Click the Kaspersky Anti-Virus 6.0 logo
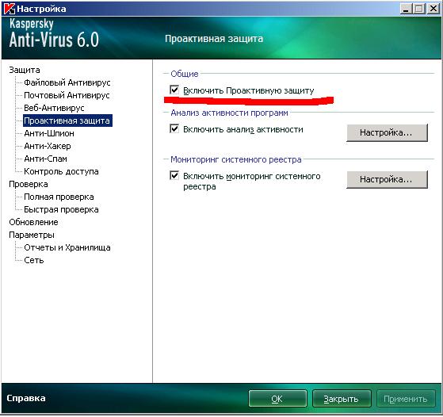Image resolution: width=443 pixels, height=417 pixels. (54, 33)
